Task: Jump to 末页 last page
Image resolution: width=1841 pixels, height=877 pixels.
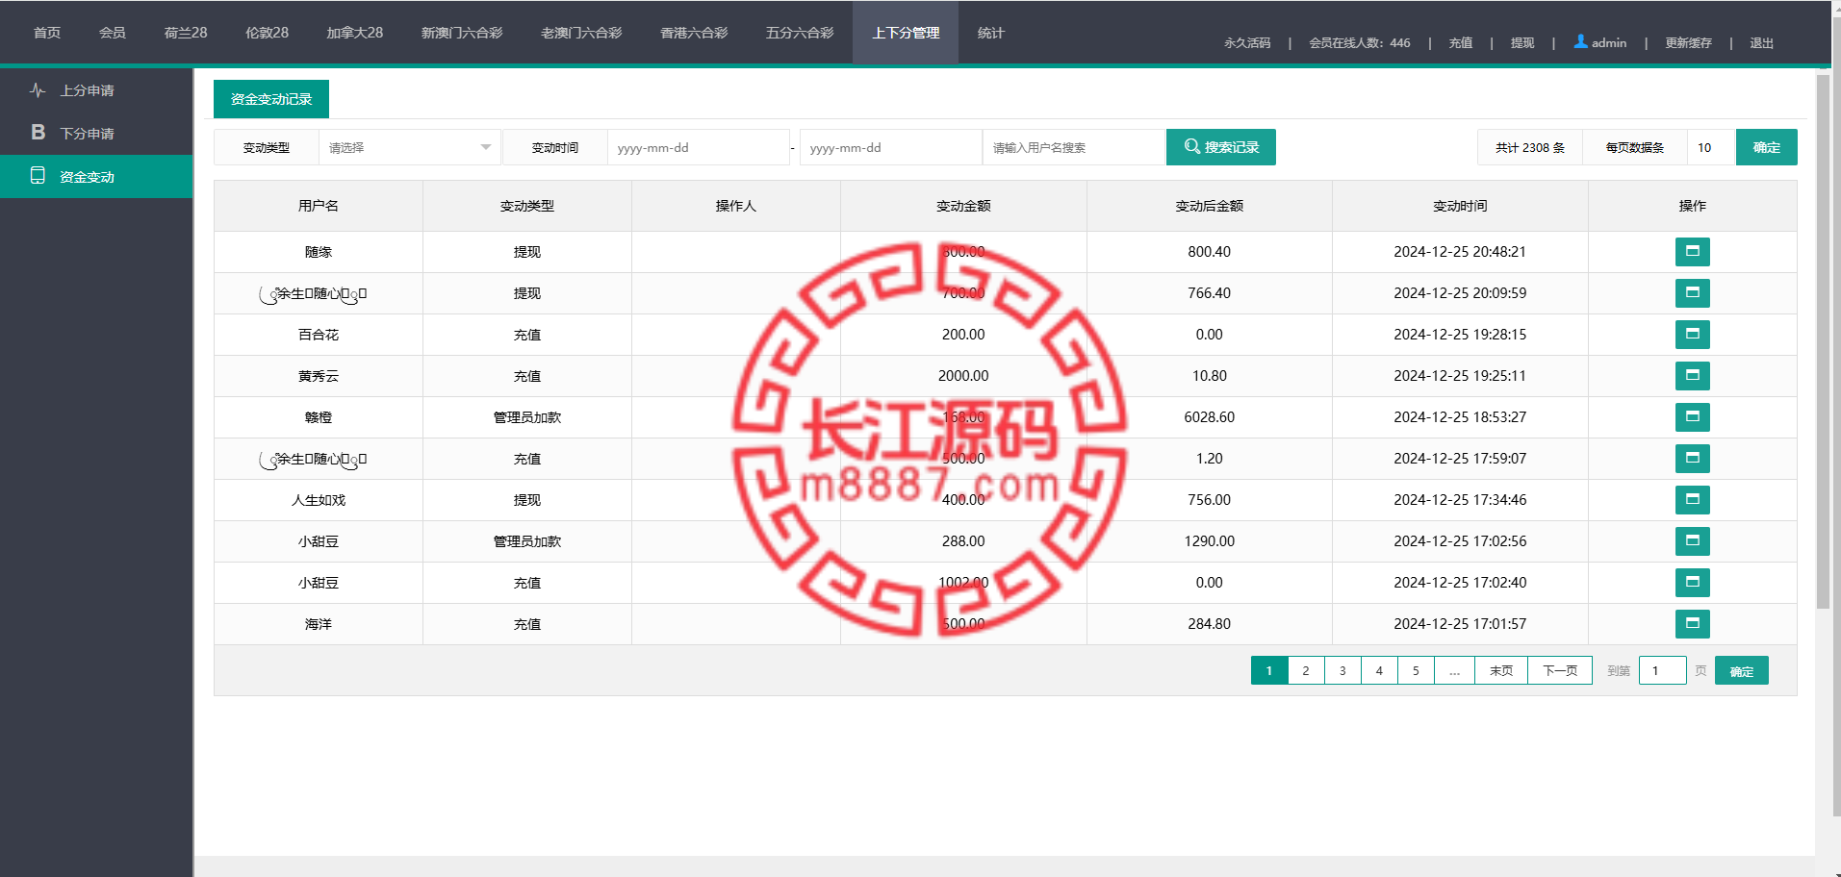Action: [1501, 670]
